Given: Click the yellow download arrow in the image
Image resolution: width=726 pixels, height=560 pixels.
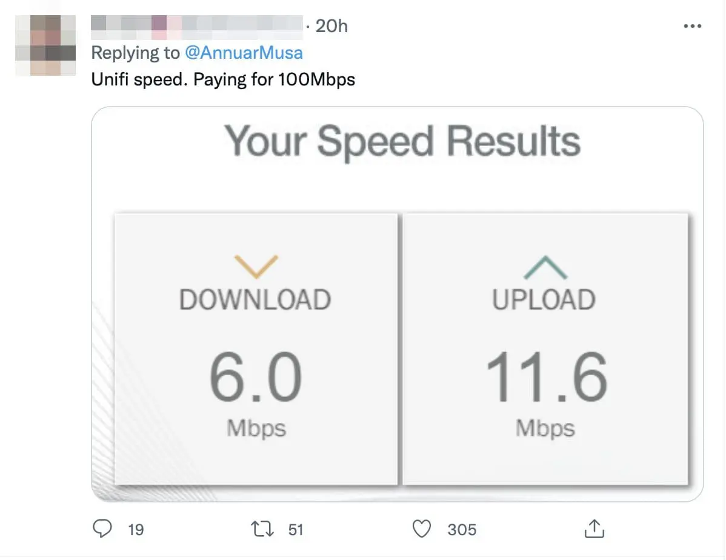Looking at the screenshot, I should [255, 266].
